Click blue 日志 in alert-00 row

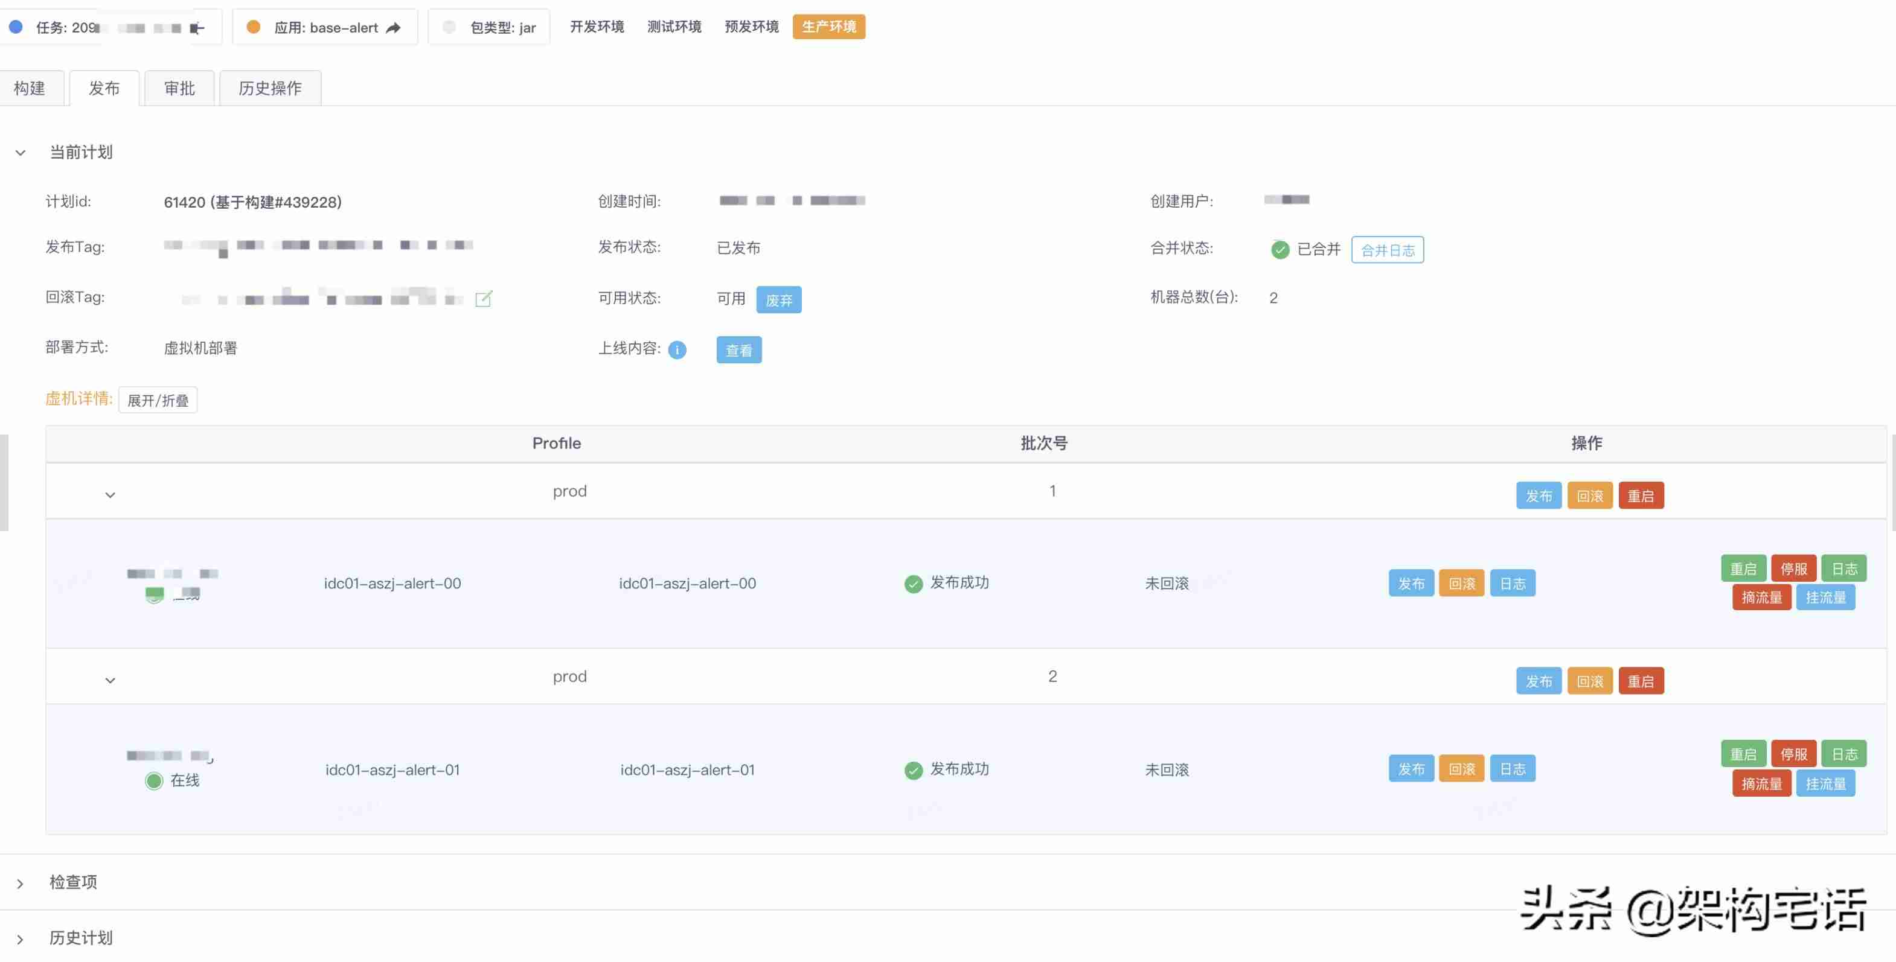coord(1513,583)
